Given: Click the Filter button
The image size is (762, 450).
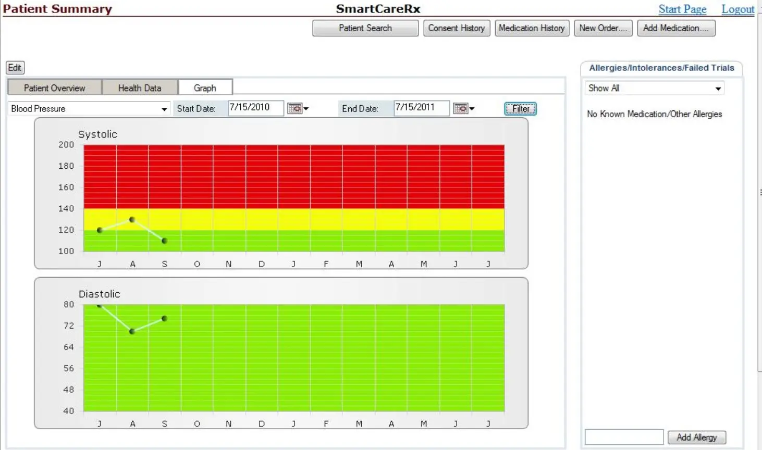Looking at the screenshot, I should 520,108.
